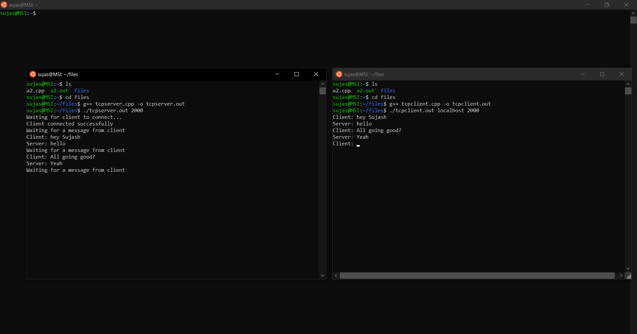
Task: Click scroll-up arrow of the background terminal
Action: [633, 13]
